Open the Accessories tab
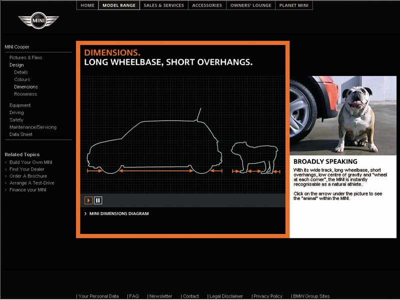 [x=207, y=5]
